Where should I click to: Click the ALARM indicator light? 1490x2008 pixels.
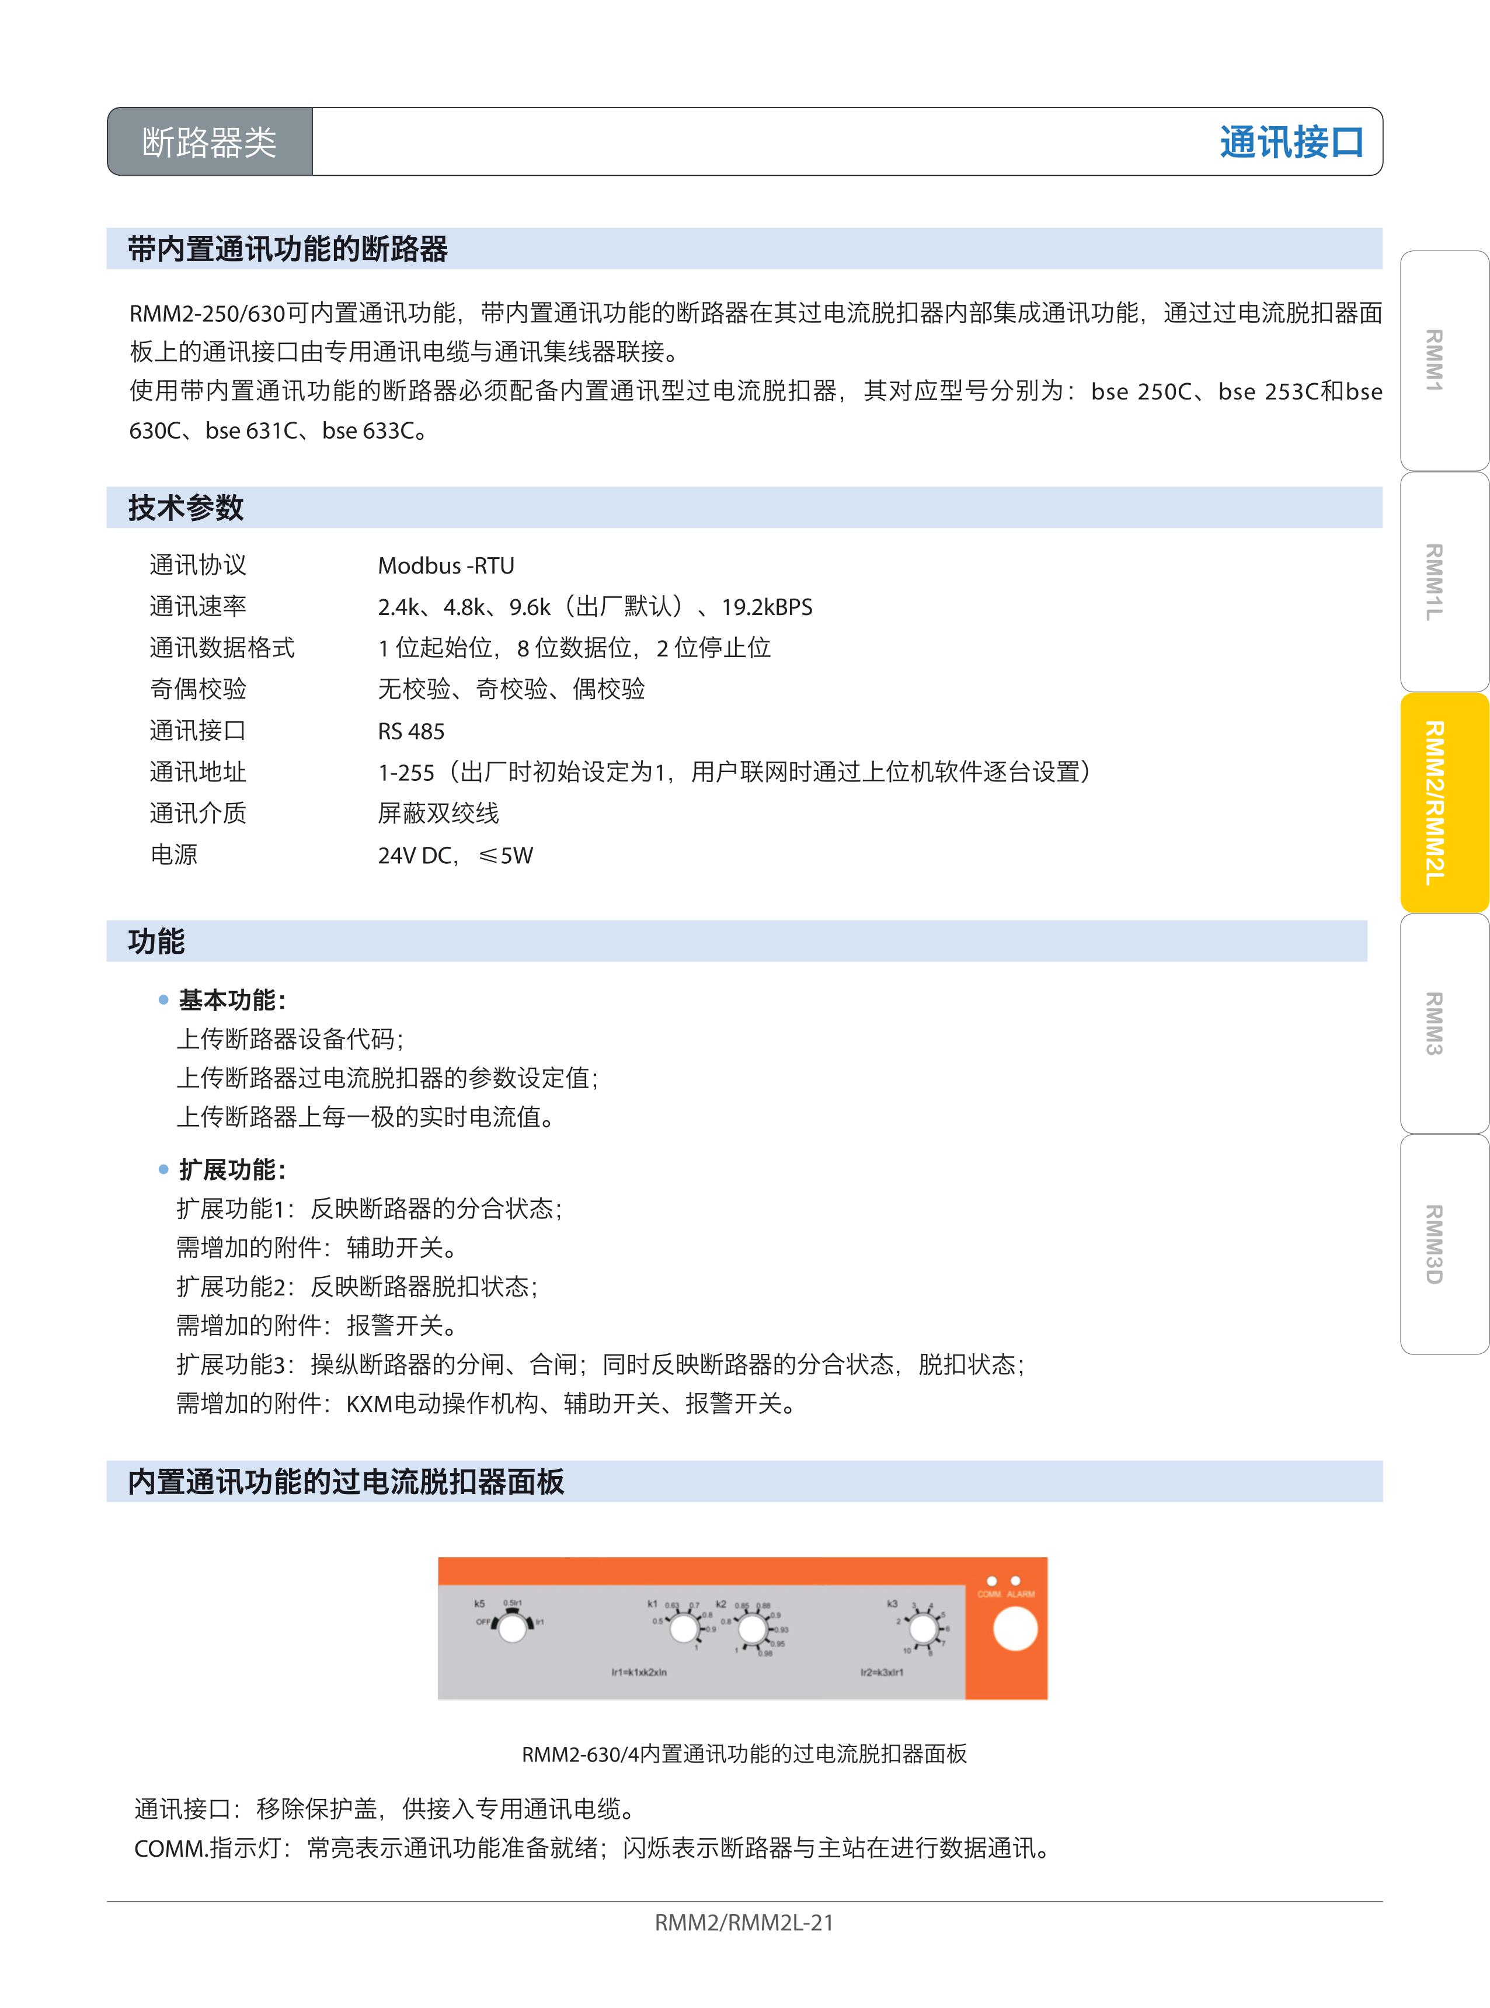[x=1015, y=1580]
